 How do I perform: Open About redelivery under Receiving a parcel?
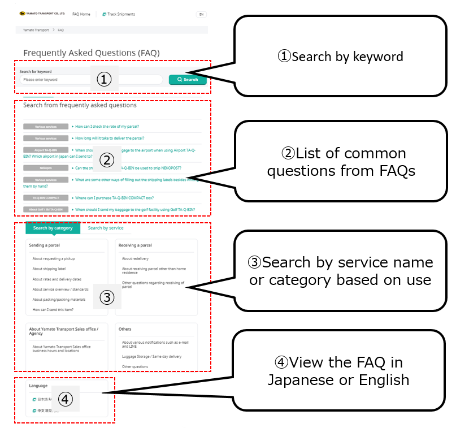tap(135, 258)
